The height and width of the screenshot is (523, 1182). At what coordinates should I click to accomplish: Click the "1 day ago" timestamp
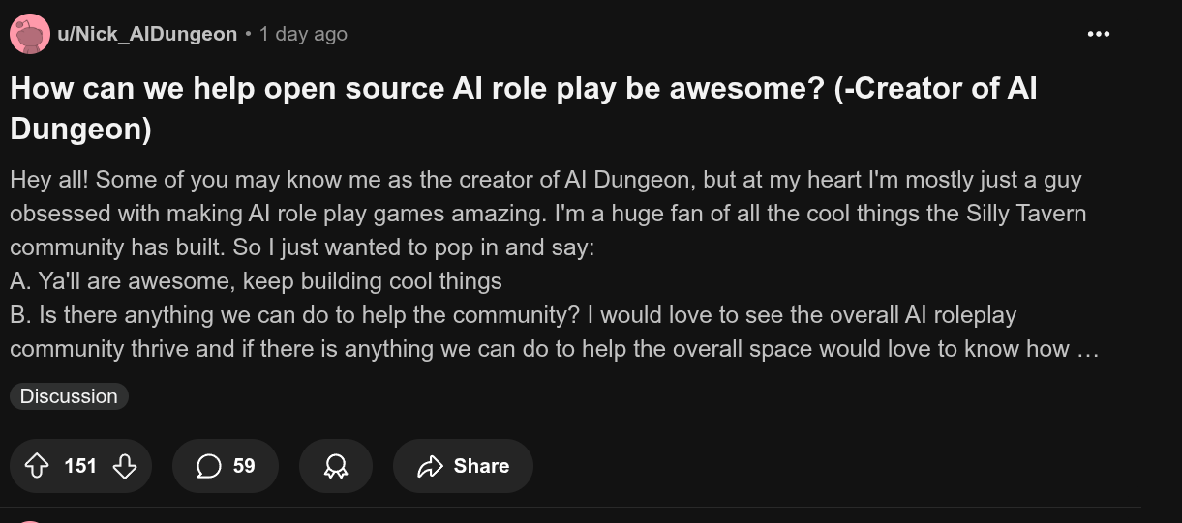(x=303, y=34)
